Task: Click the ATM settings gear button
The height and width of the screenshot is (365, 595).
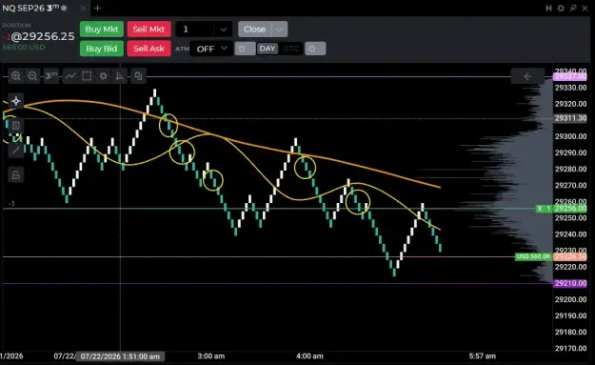Action: coord(245,49)
